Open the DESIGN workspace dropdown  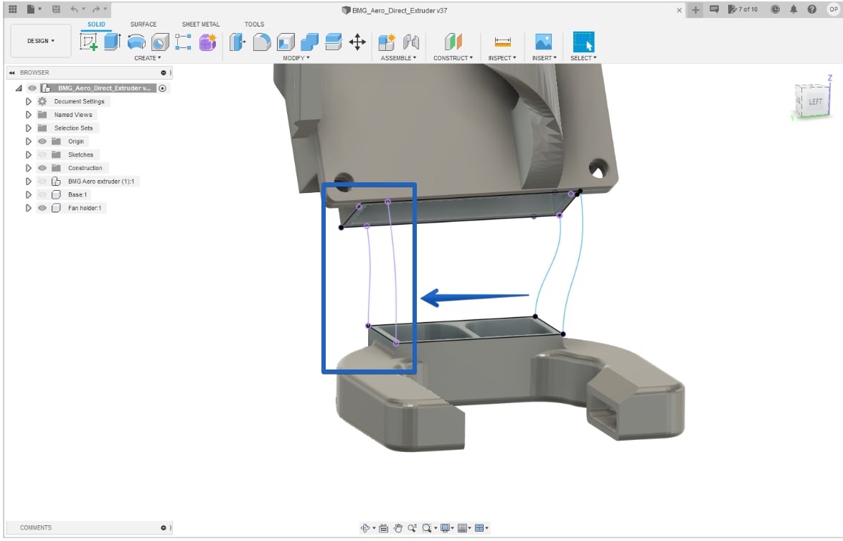(41, 41)
